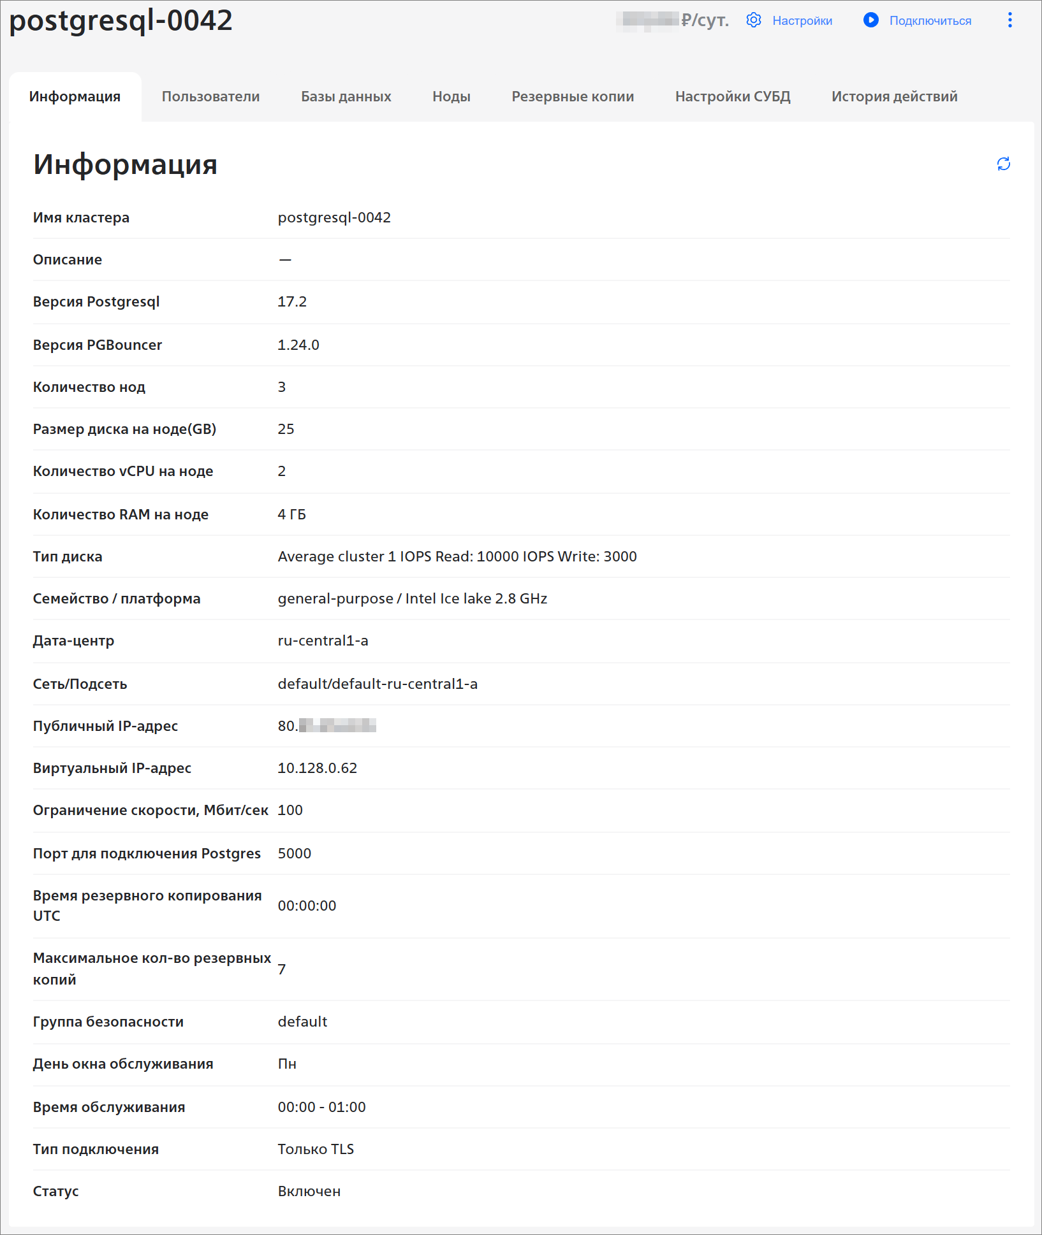The image size is (1042, 1235).
Task: Select the Информация tab
Action: (x=75, y=97)
